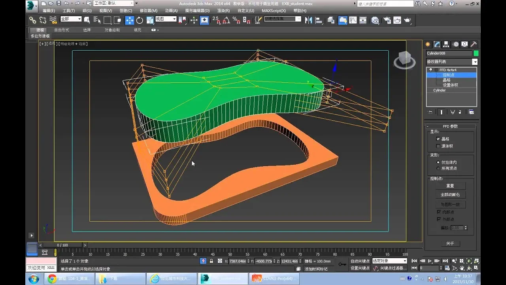Screen dimensions: 506x285
Task: Click the Mirror tool icon
Action: click(x=309, y=20)
